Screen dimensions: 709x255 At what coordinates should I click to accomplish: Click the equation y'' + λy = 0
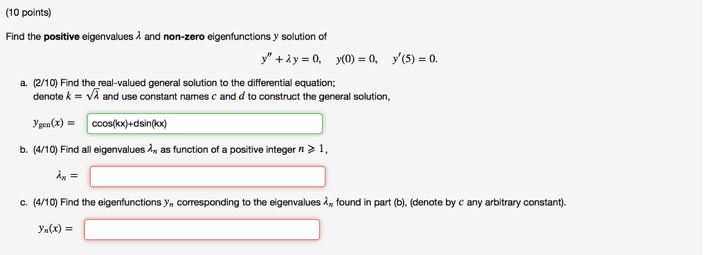tap(291, 59)
